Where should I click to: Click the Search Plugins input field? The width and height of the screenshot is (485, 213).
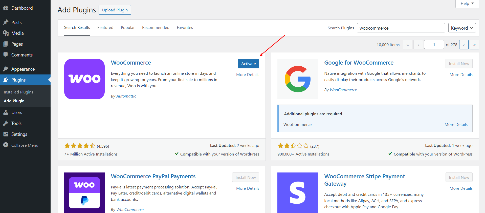pyautogui.click(x=401, y=28)
